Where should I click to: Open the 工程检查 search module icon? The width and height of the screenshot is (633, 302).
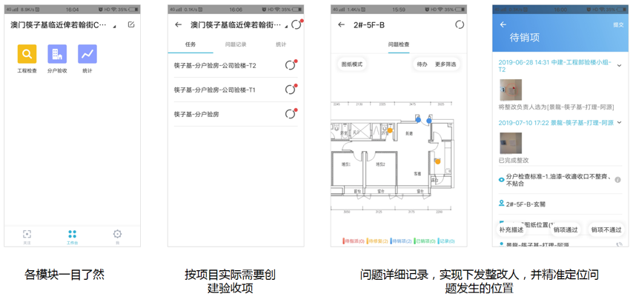[x=27, y=54]
